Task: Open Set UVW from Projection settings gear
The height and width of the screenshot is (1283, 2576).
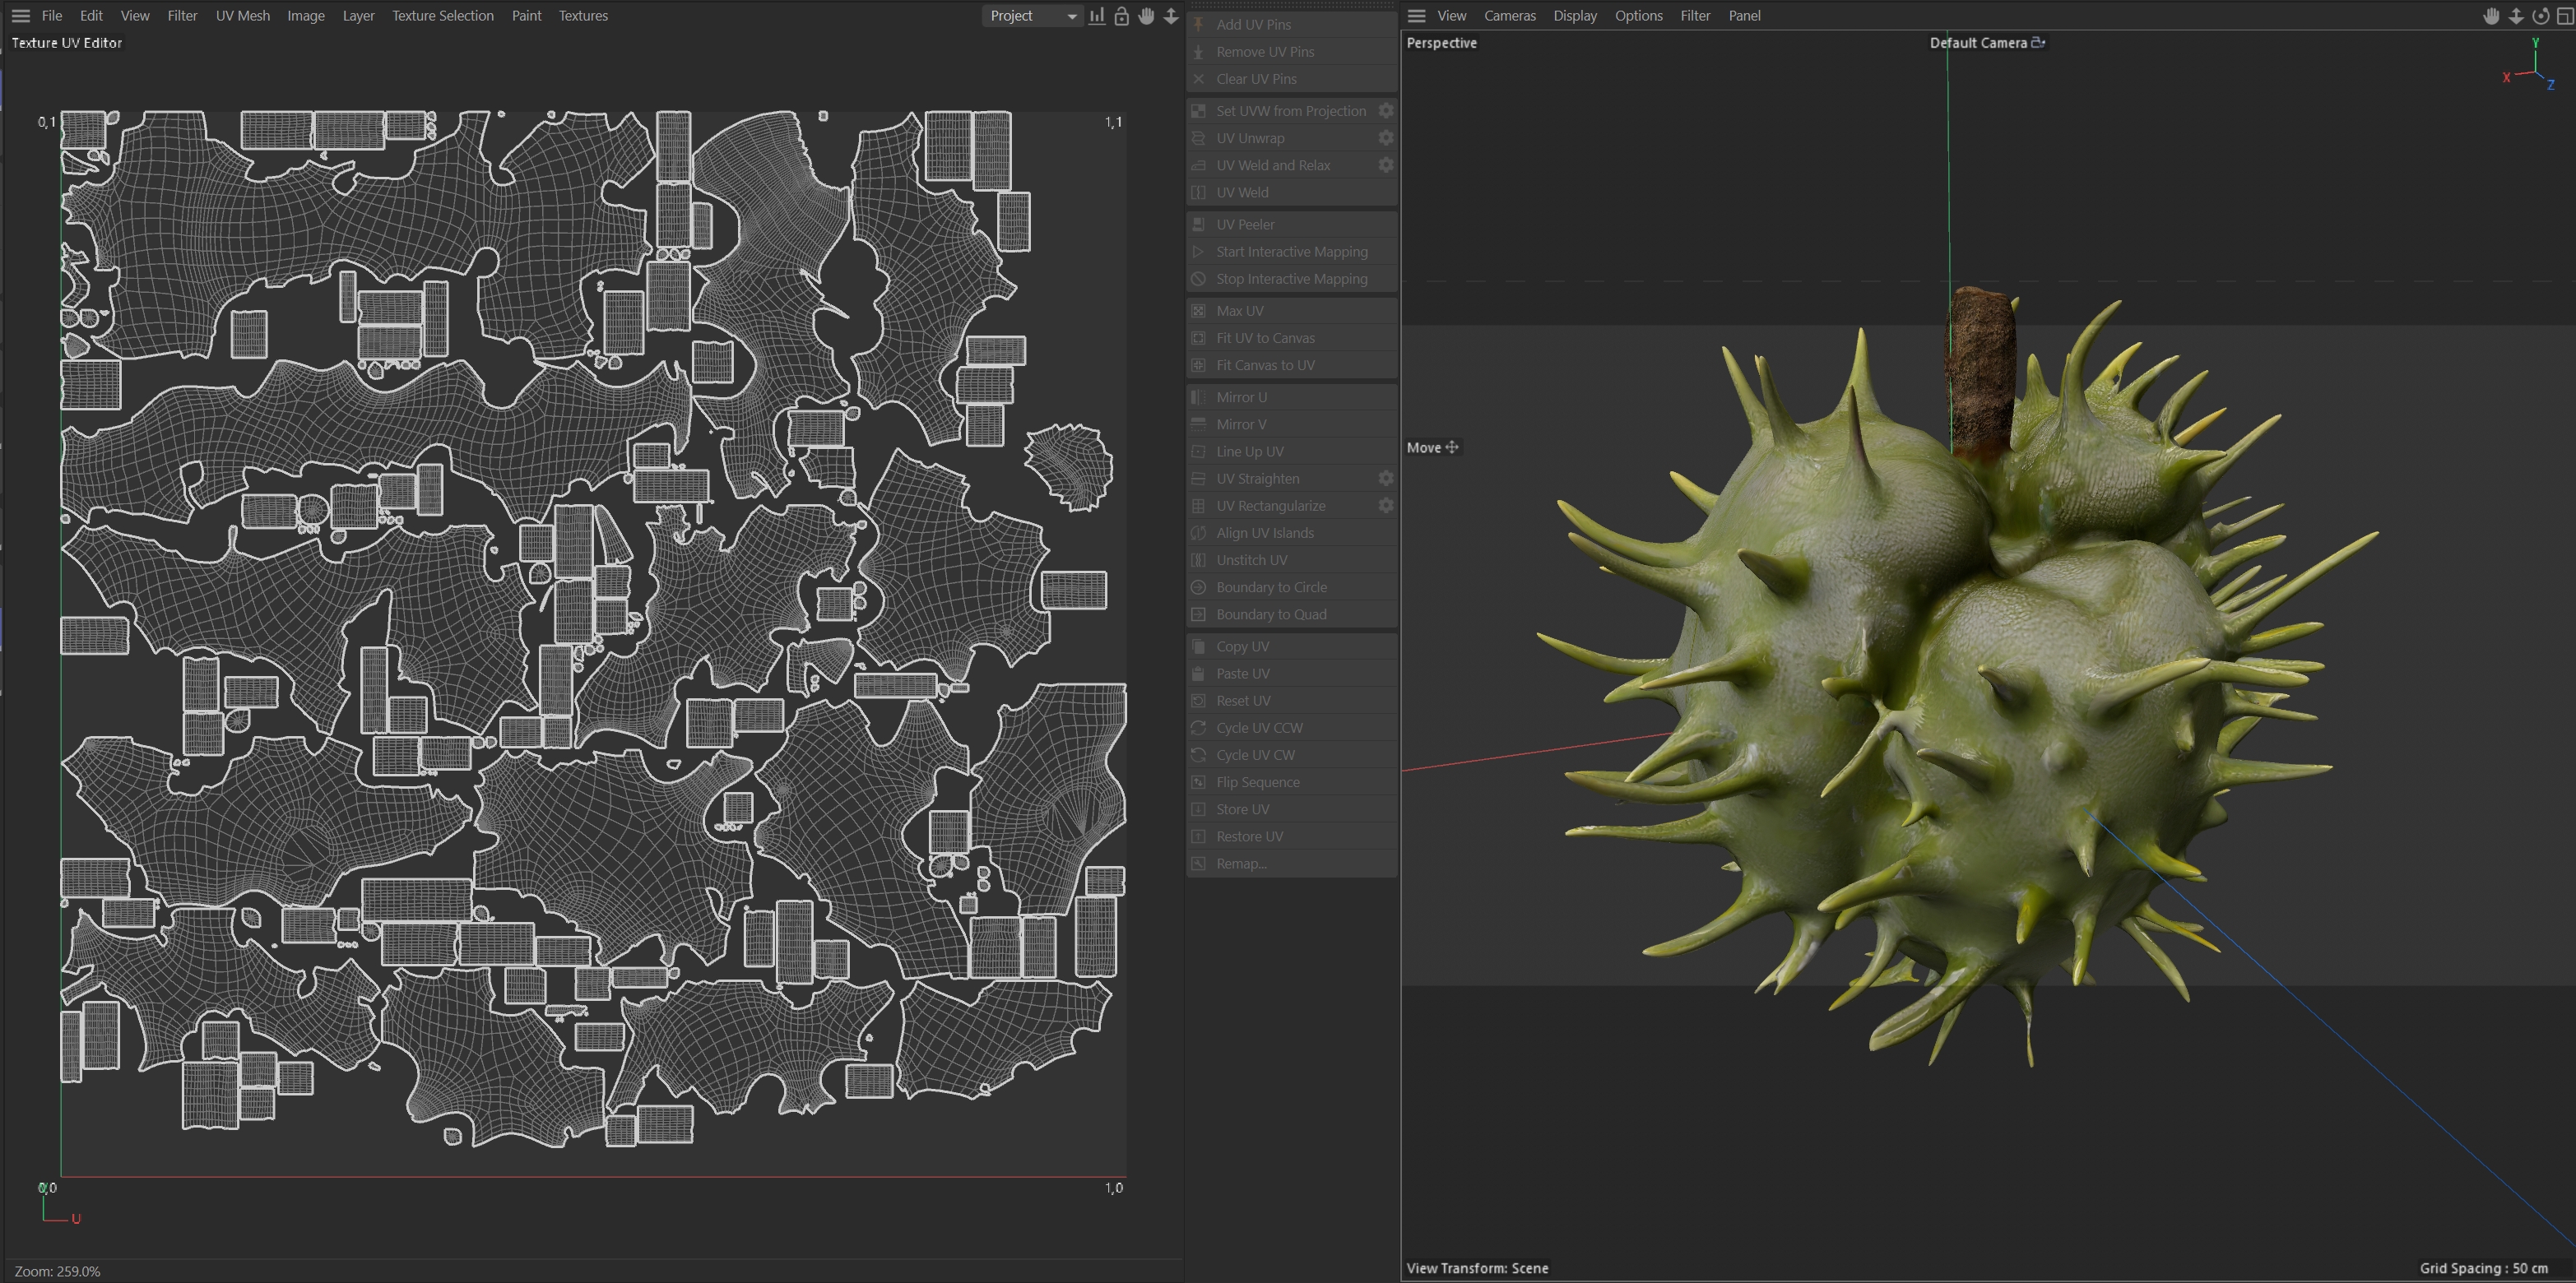Action: [1386, 111]
